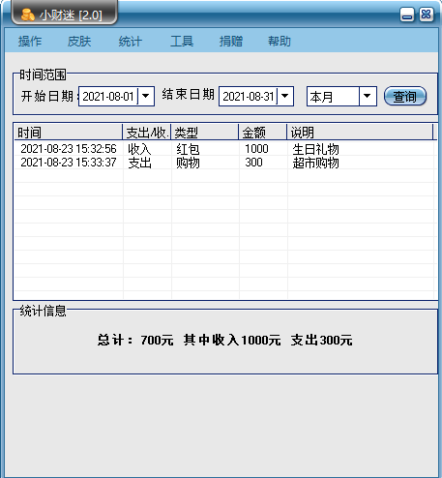Open the 统计 menu
This screenshot has width=442, height=478.
[x=131, y=42]
